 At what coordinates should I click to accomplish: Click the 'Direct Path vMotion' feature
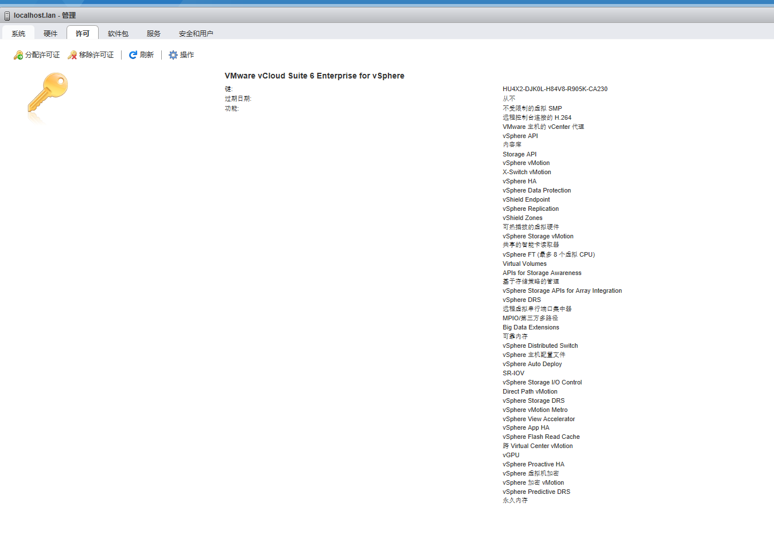[x=530, y=391]
